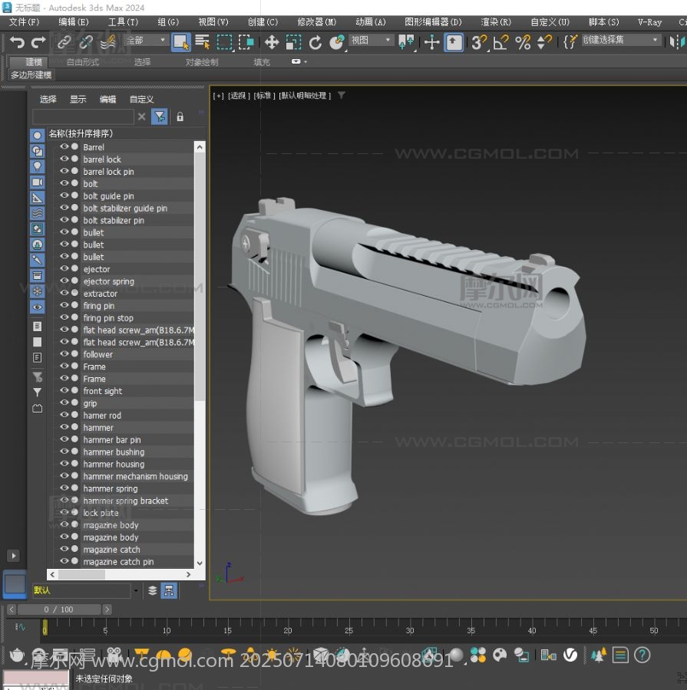
Task: Clear the scene explorer search with the X
Action: 141,117
